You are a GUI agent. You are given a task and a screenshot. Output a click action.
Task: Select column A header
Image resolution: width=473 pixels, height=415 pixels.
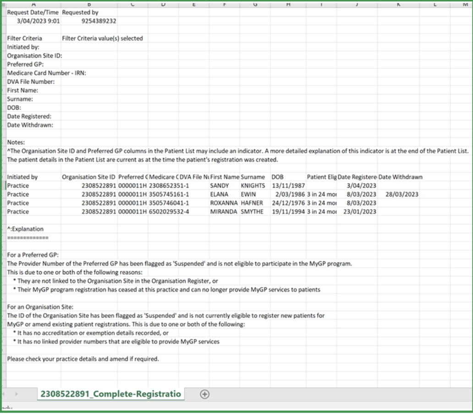[33, 4]
